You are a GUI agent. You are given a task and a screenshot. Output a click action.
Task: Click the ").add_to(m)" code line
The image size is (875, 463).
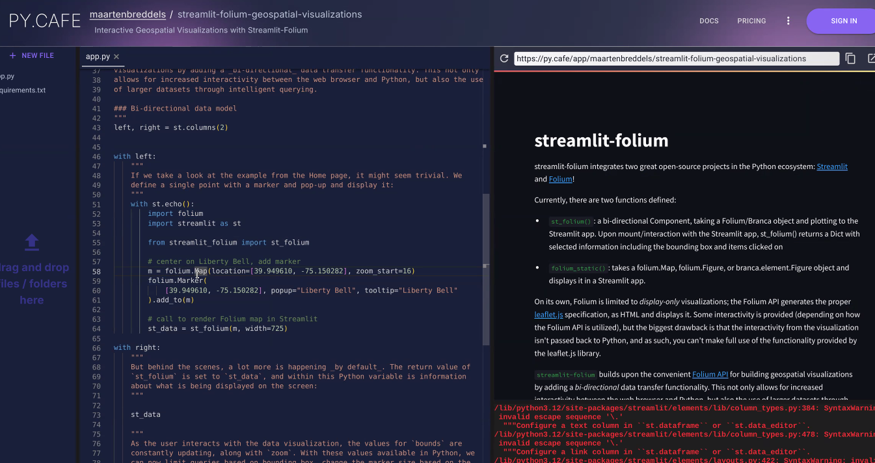pos(170,300)
